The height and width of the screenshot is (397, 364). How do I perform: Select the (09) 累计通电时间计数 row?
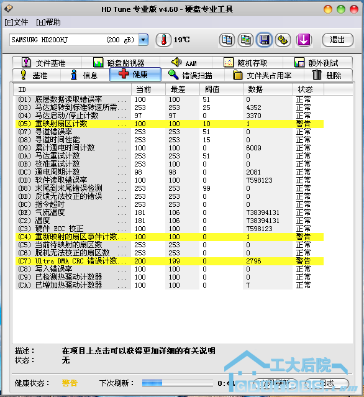(x=170, y=148)
